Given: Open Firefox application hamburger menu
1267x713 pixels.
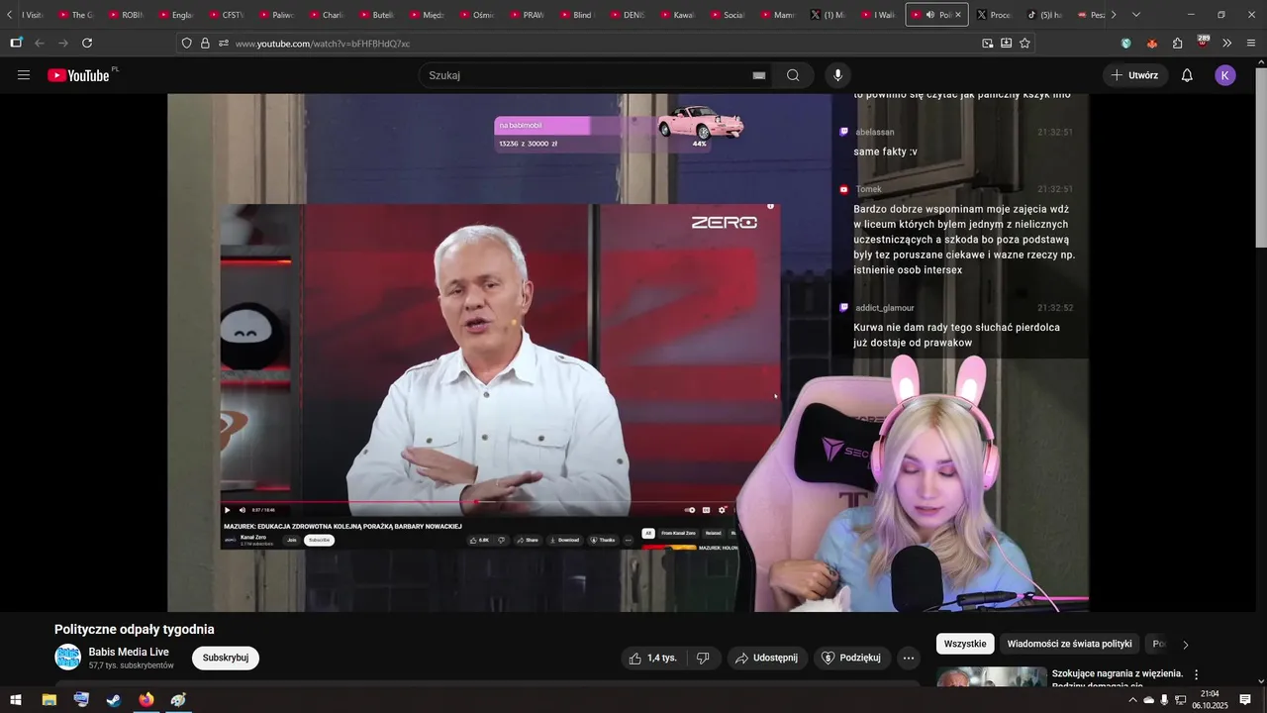Looking at the screenshot, I should pyautogui.click(x=1251, y=43).
